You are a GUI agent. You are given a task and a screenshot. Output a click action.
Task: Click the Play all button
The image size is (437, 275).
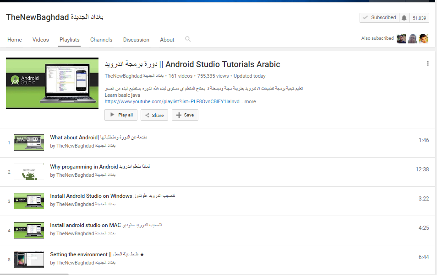[121, 115]
